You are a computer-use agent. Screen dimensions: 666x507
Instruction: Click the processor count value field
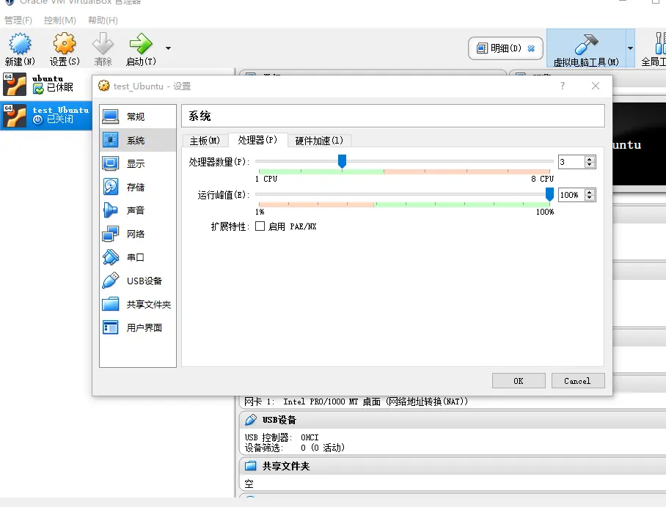tap(571, 162)
